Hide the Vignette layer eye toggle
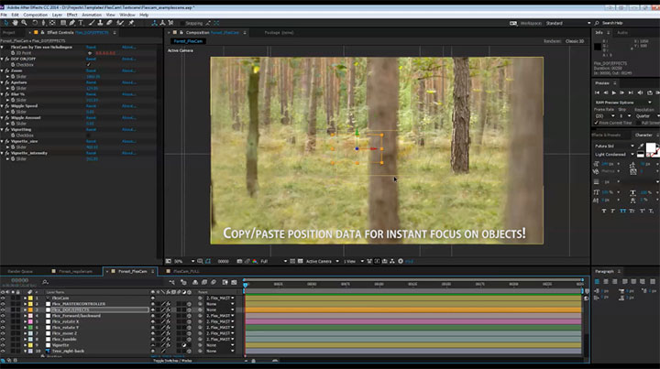 point(3,345)
